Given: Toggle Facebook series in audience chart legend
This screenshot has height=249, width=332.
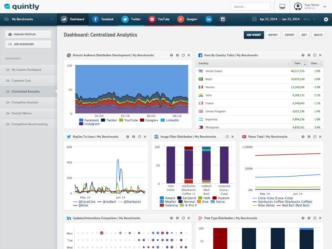Looking at the screenshot, I should coord(89,120).
